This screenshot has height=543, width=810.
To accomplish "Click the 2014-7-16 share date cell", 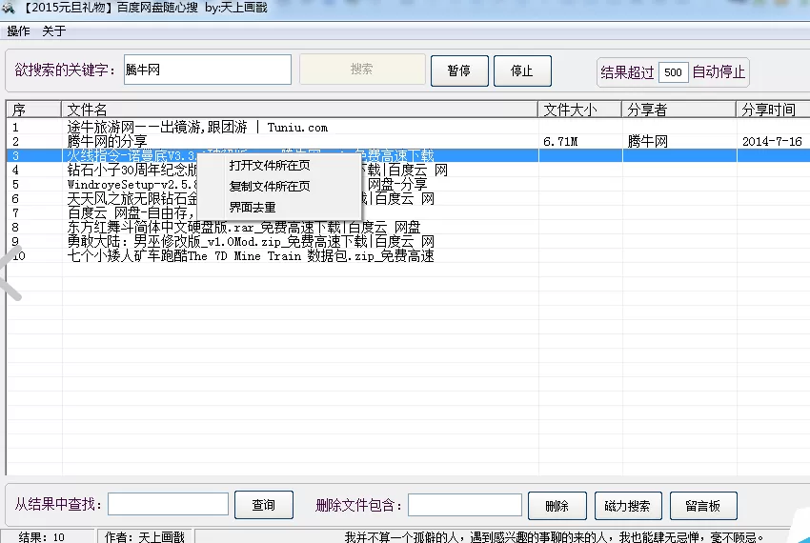I will [772, 142].
